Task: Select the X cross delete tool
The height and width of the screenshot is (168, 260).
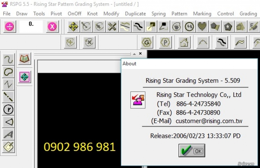Action: [x=112, y=26]
